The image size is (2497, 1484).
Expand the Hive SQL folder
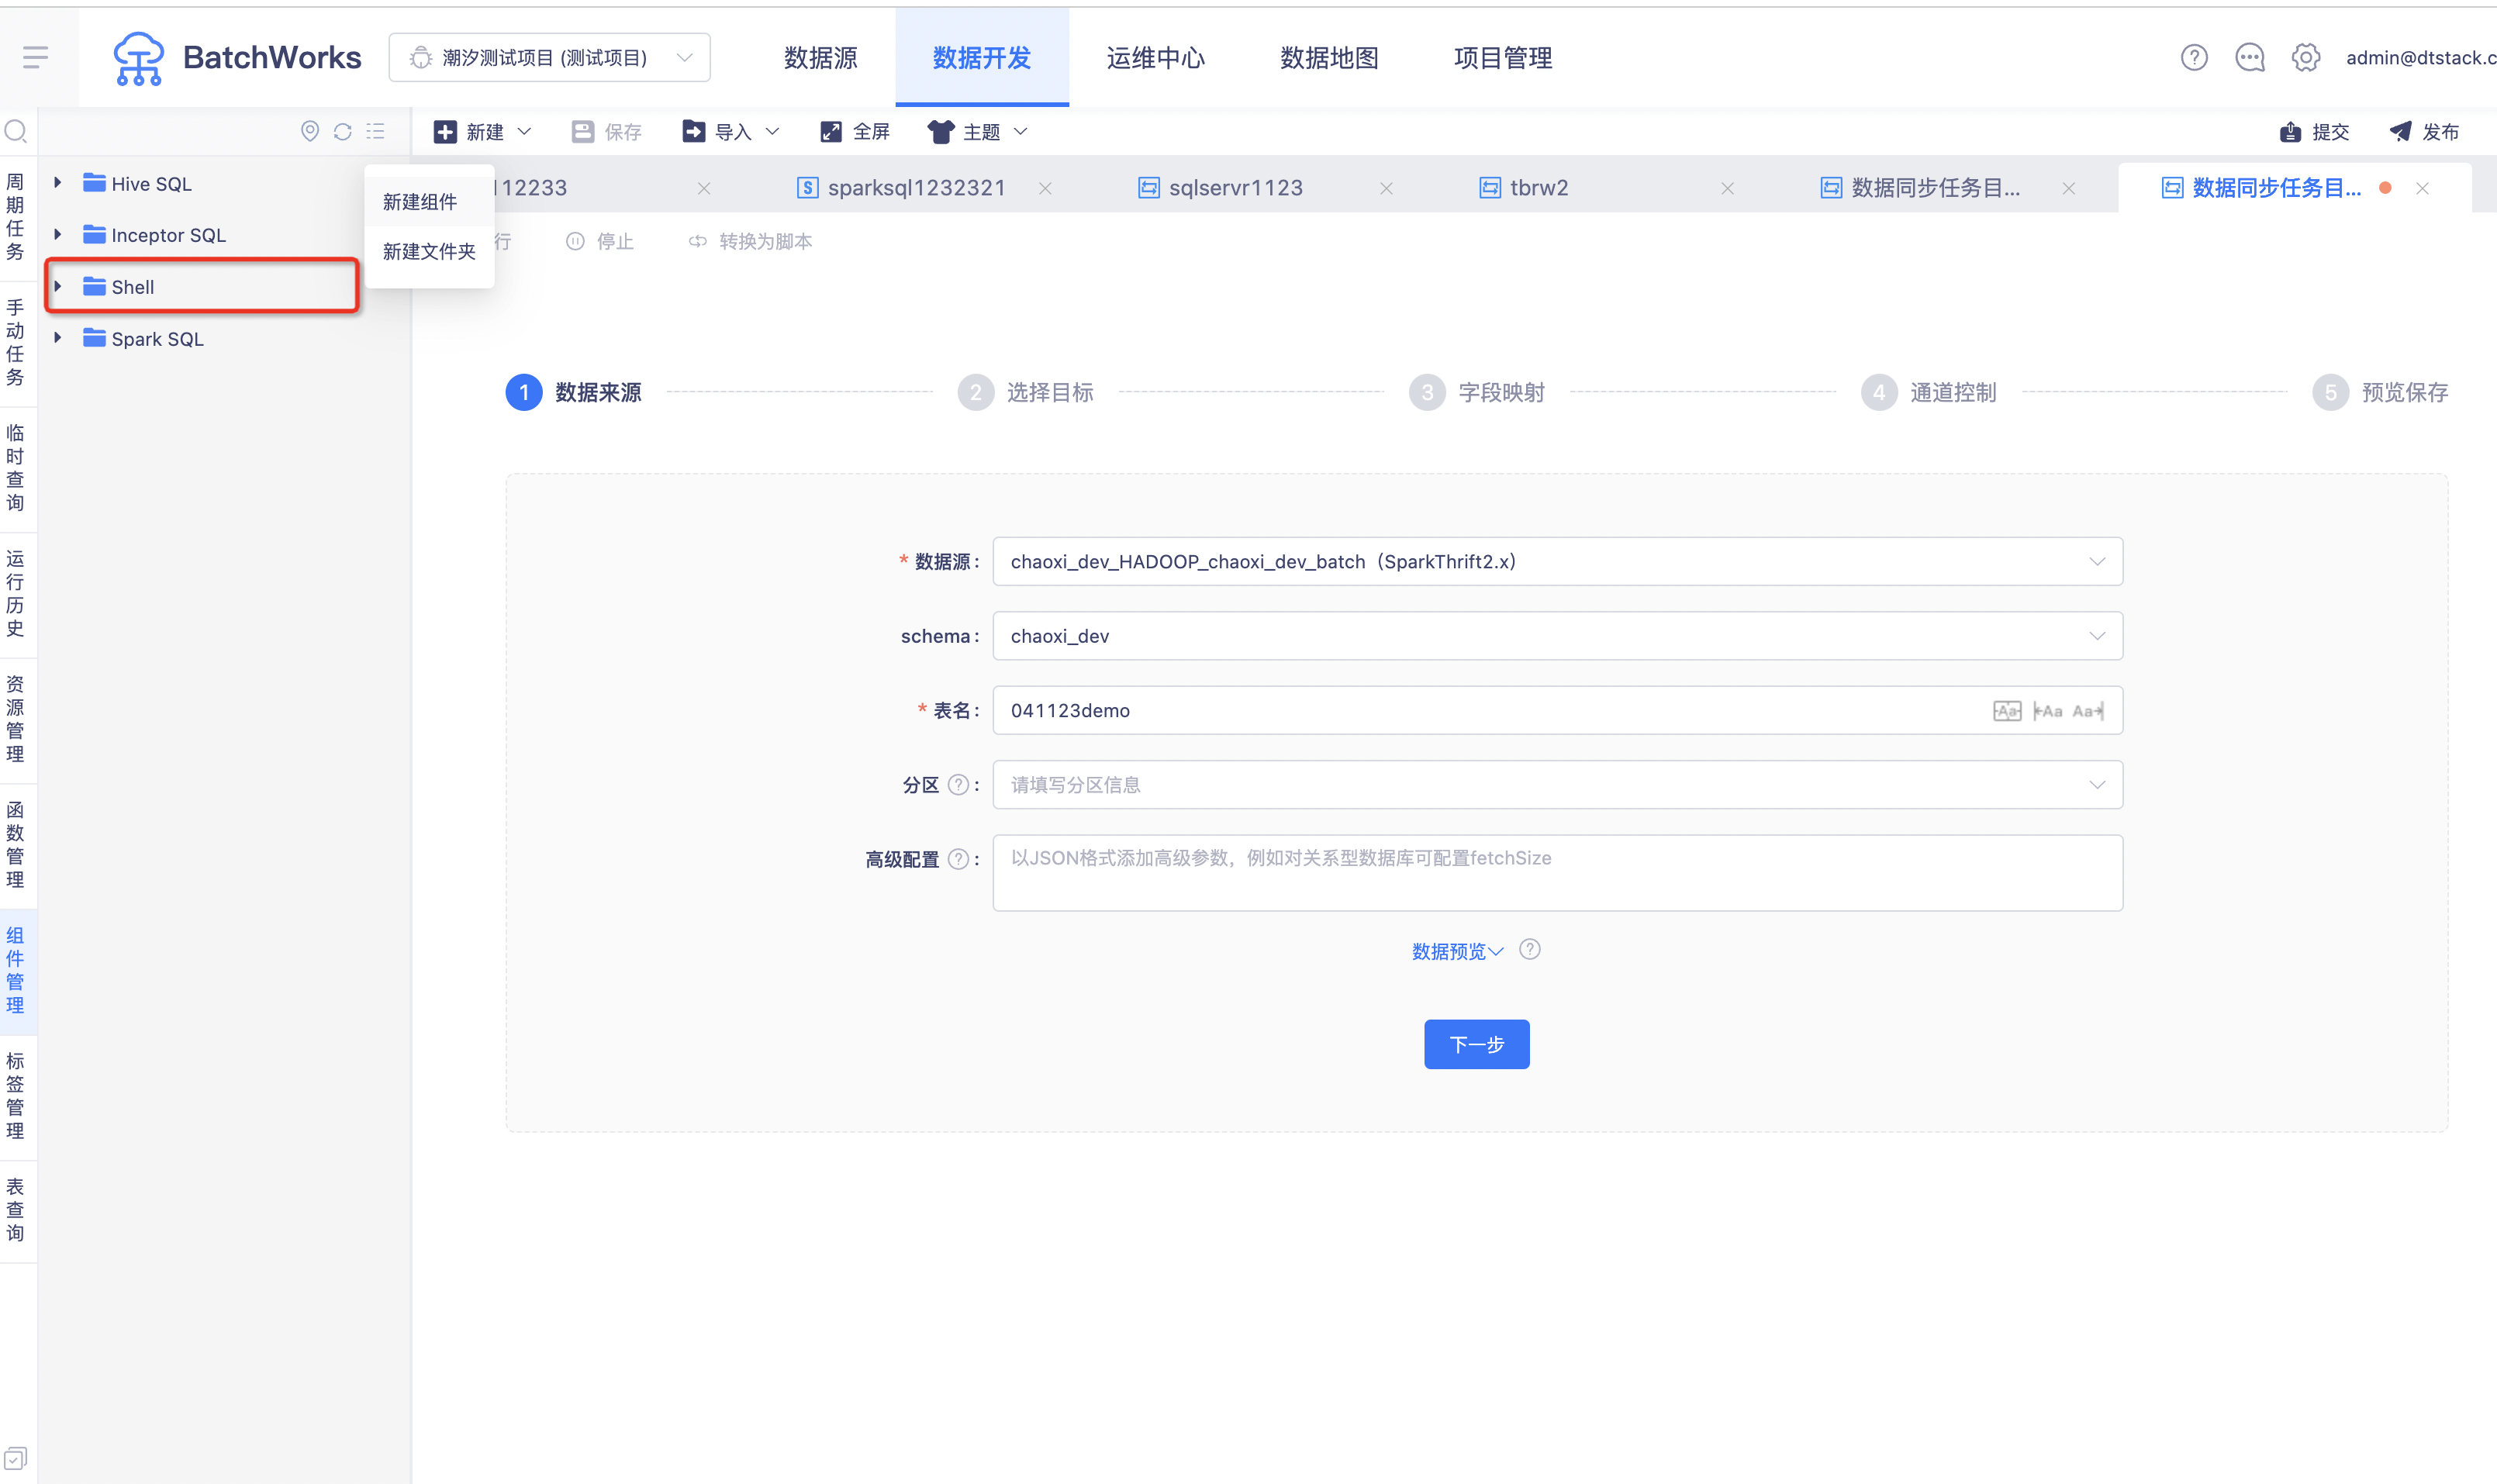tap(58, 183)
